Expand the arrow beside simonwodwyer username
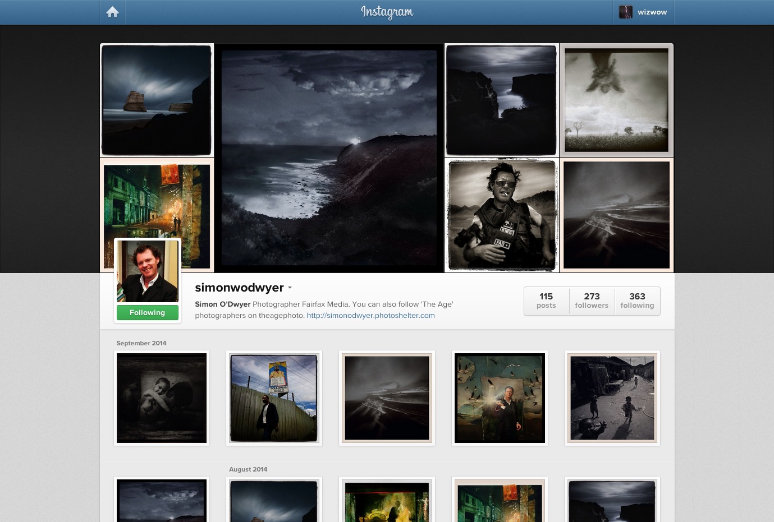The height and width of the screenshot is (522, 774). coord(290,288)
